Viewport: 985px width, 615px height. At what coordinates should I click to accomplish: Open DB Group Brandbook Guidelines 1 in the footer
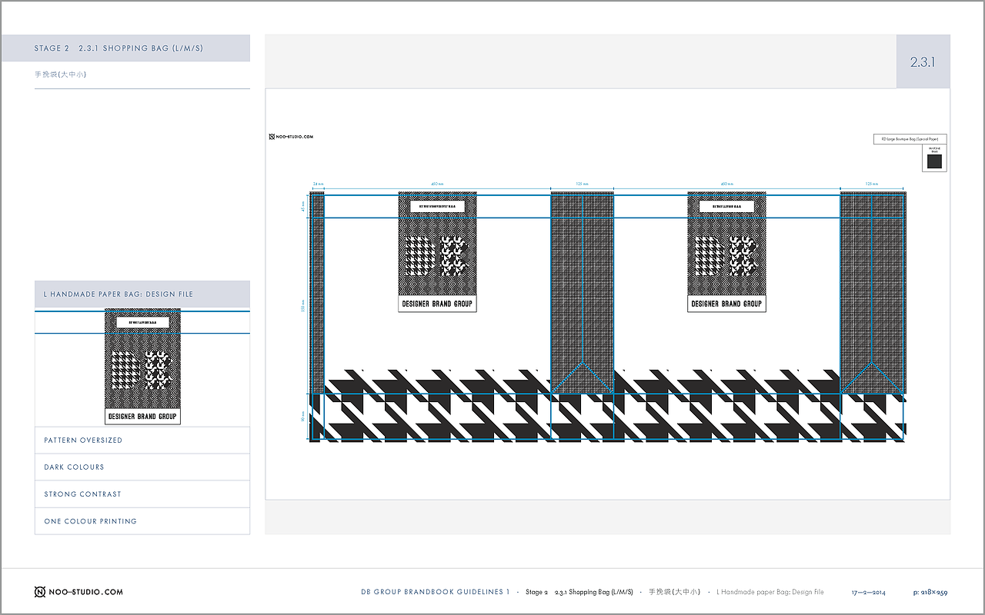click(436, 592)
